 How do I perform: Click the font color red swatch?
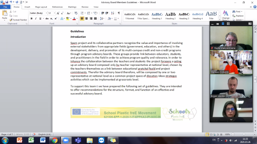(x=74, y=18)
